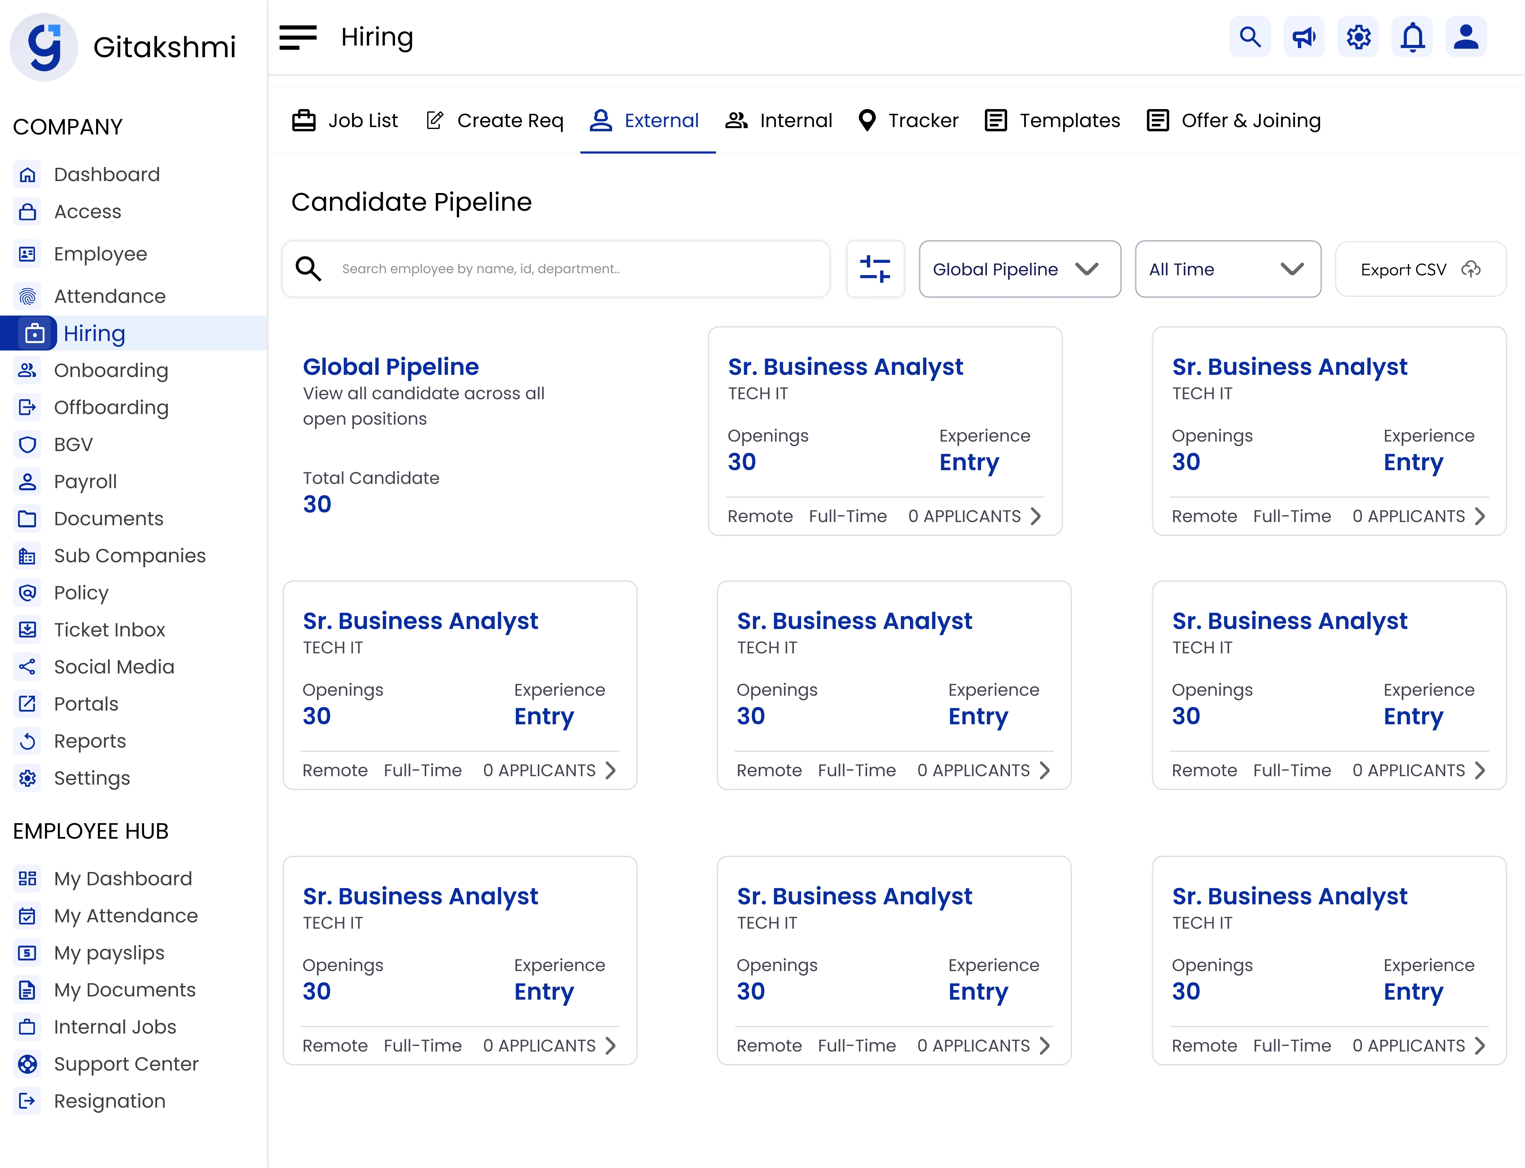Open notifications bell icon
Viewport: 1525px width, 1168px height.
click(x=1412, y=37)
